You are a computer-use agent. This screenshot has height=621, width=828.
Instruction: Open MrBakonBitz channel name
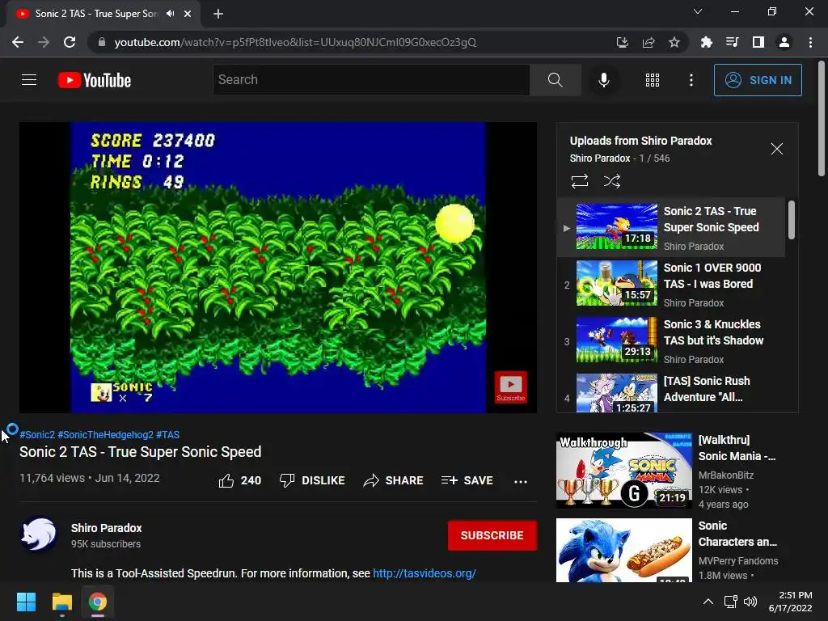coord(726,475)
